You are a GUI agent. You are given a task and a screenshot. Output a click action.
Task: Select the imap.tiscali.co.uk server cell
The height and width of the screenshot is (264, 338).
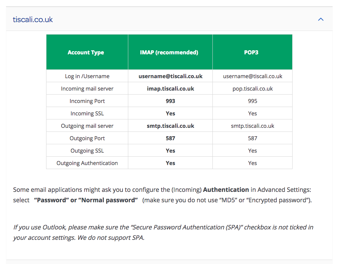tap(170, 89)
